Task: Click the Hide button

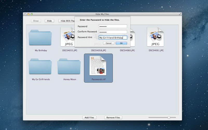Action: pyautogui.click(x=49, y=21)
